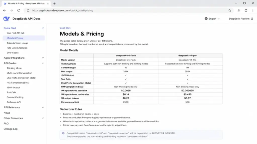Open Token & Token Usage page
Viewport: 257px width, 144px height.
click(x=17, y=43)
